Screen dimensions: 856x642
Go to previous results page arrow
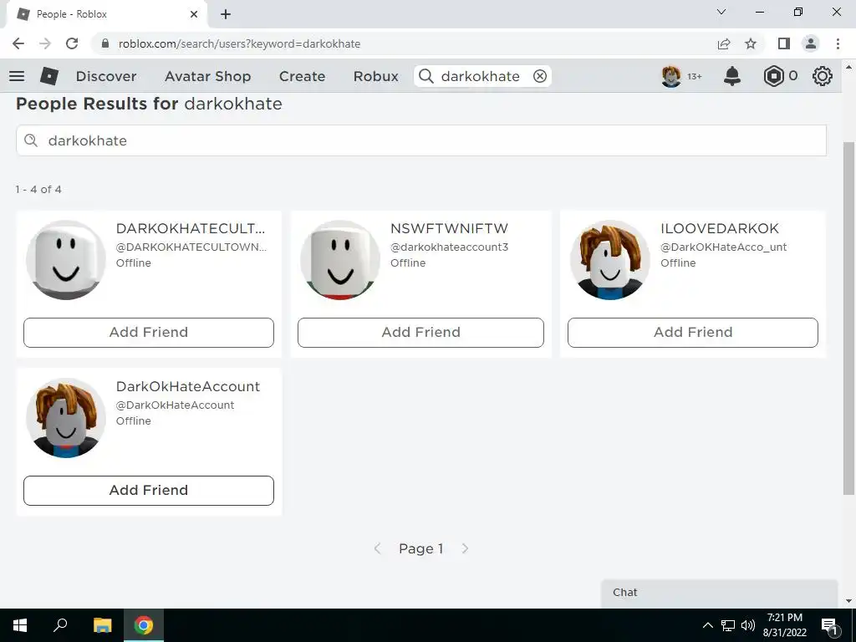point(377,548)
